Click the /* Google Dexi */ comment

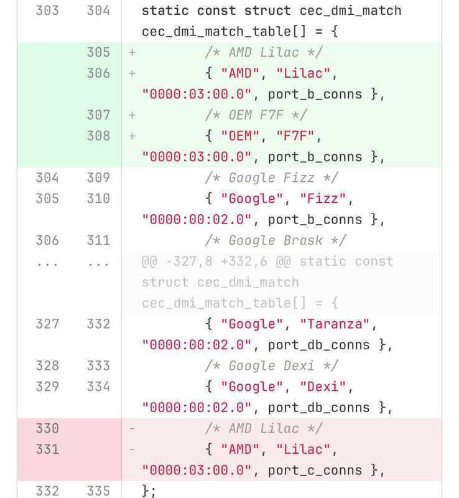(272, 366)
